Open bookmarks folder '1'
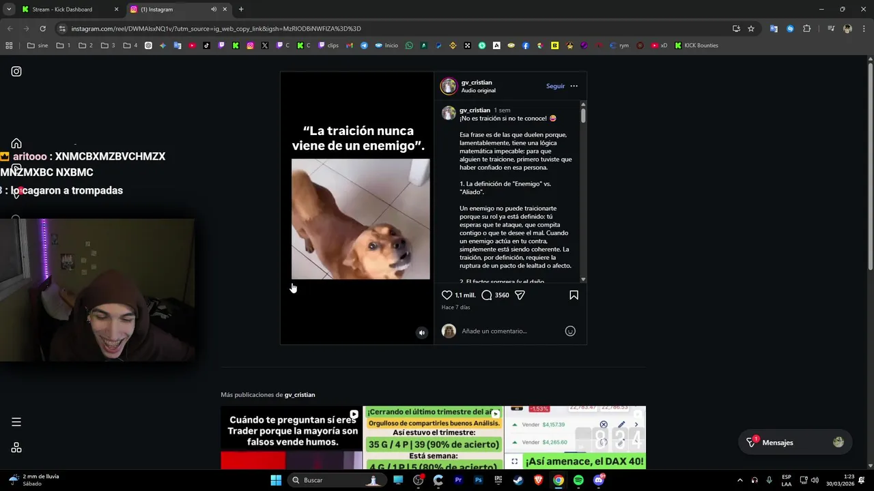This screenshot has height=491, width=874. [64, 46]
